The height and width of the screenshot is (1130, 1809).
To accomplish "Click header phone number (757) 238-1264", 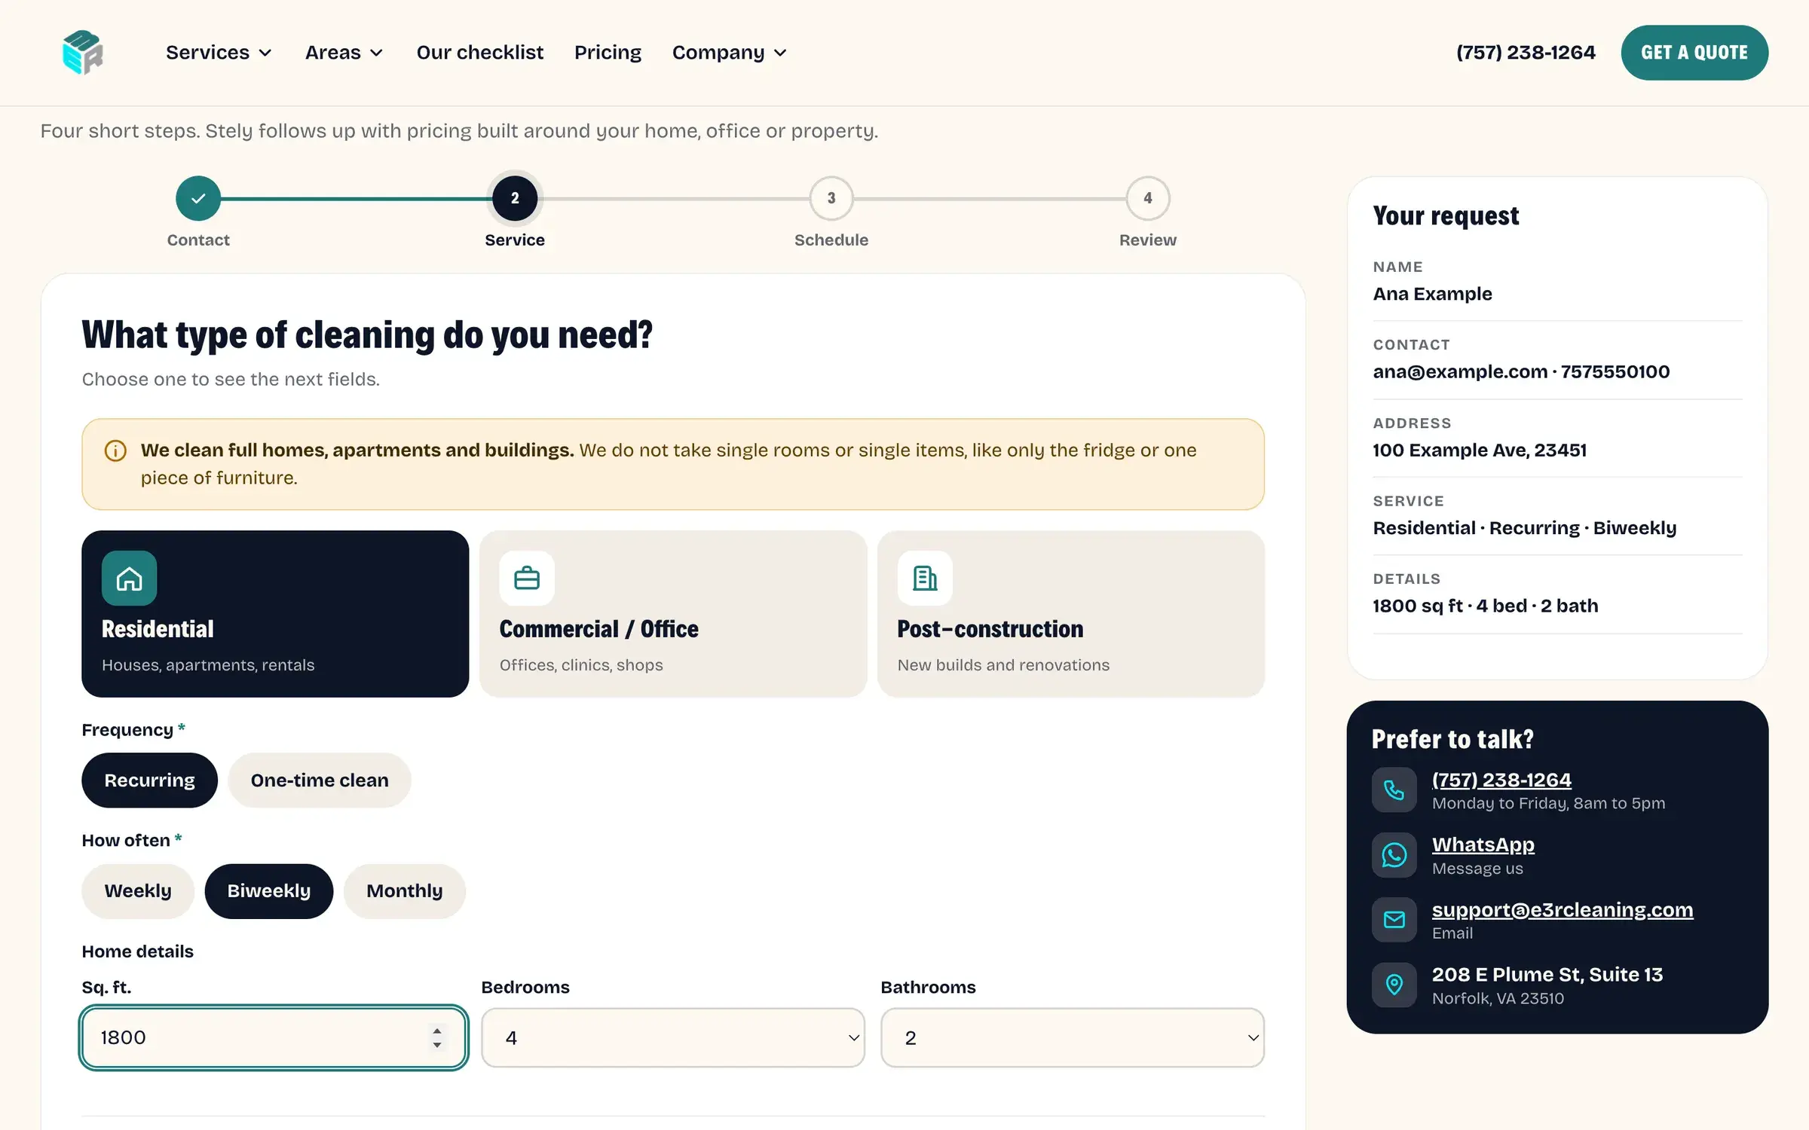I will (1526, 52).
